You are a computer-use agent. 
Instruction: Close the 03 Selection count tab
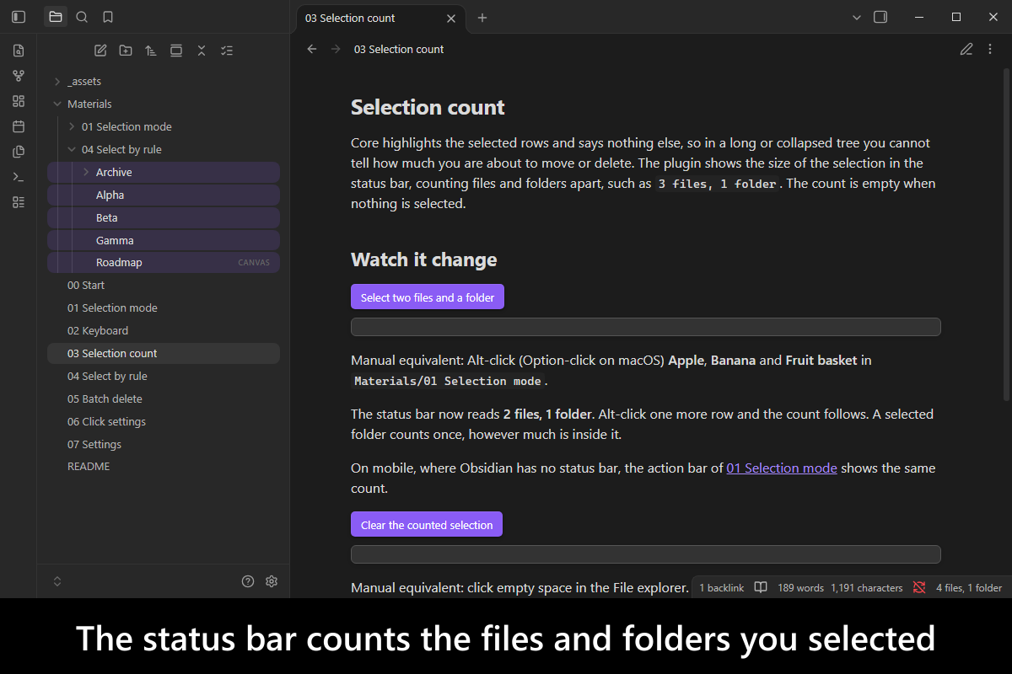click(451, 18)
